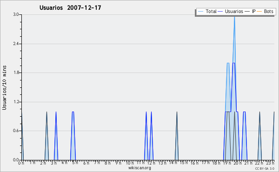Click the '17 h' x-axis label

(206, 162)
